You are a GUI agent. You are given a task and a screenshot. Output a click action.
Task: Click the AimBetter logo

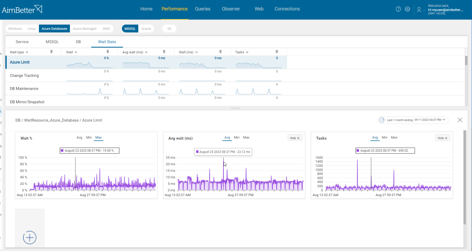click(x=22, y=9)
